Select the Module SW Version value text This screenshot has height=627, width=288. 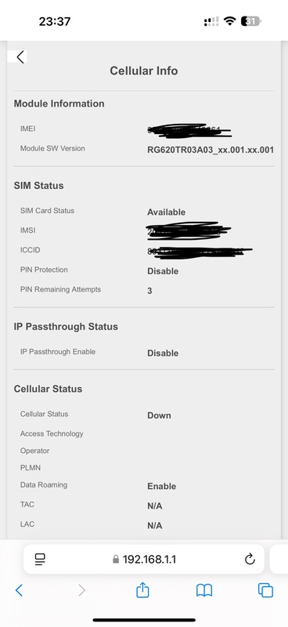pyautogui.click(x=211, y=150)
